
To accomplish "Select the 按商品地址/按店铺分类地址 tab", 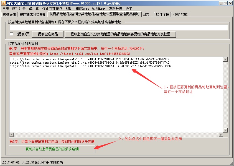I will coord(95,14).
